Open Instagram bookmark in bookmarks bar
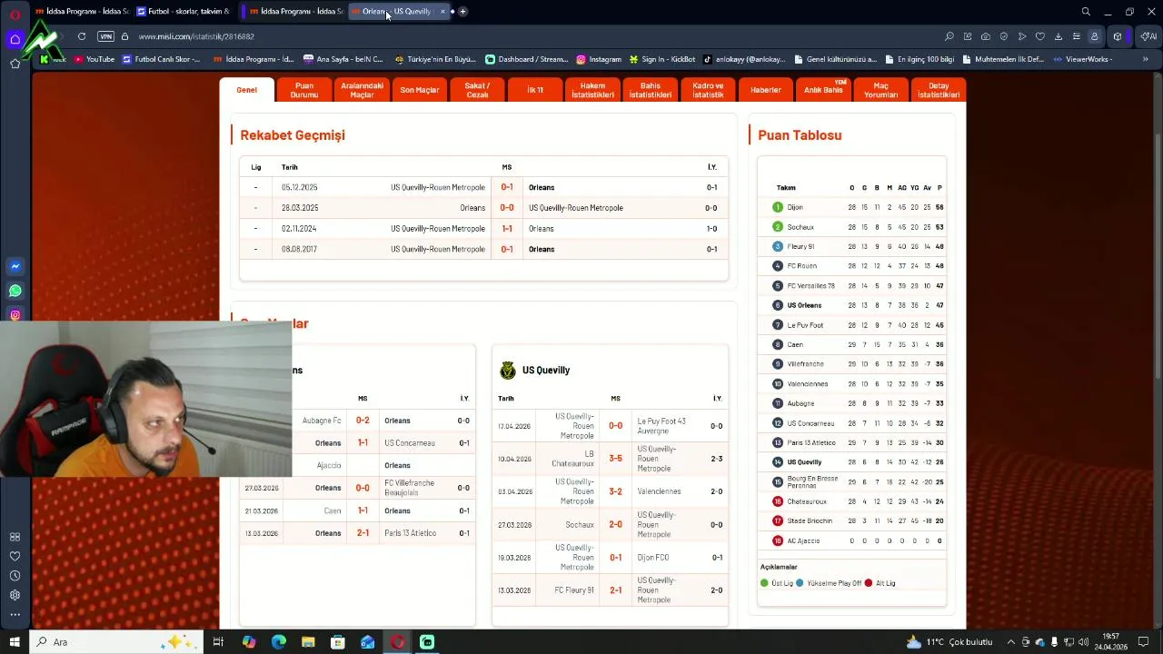Viewport: 1163px width, 654px height. click(599, 59)
